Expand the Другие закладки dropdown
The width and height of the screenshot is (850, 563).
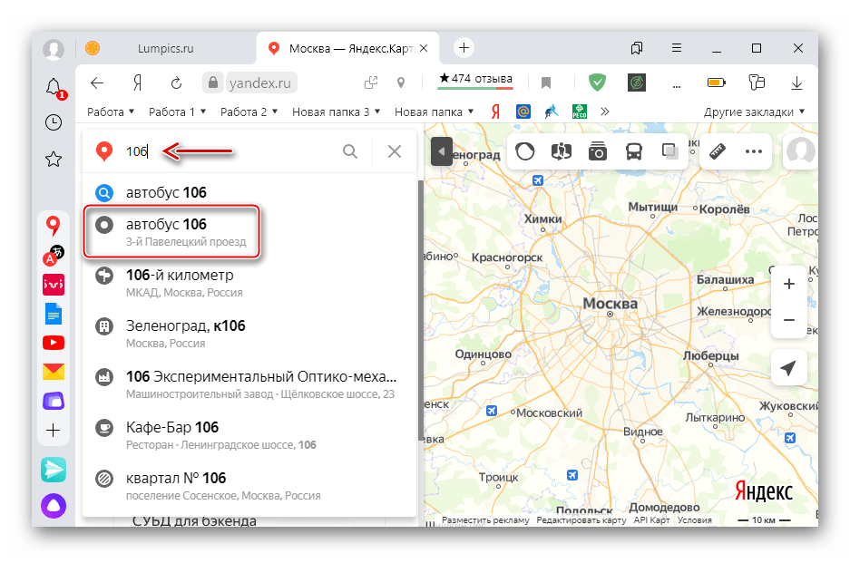[754, 112]
